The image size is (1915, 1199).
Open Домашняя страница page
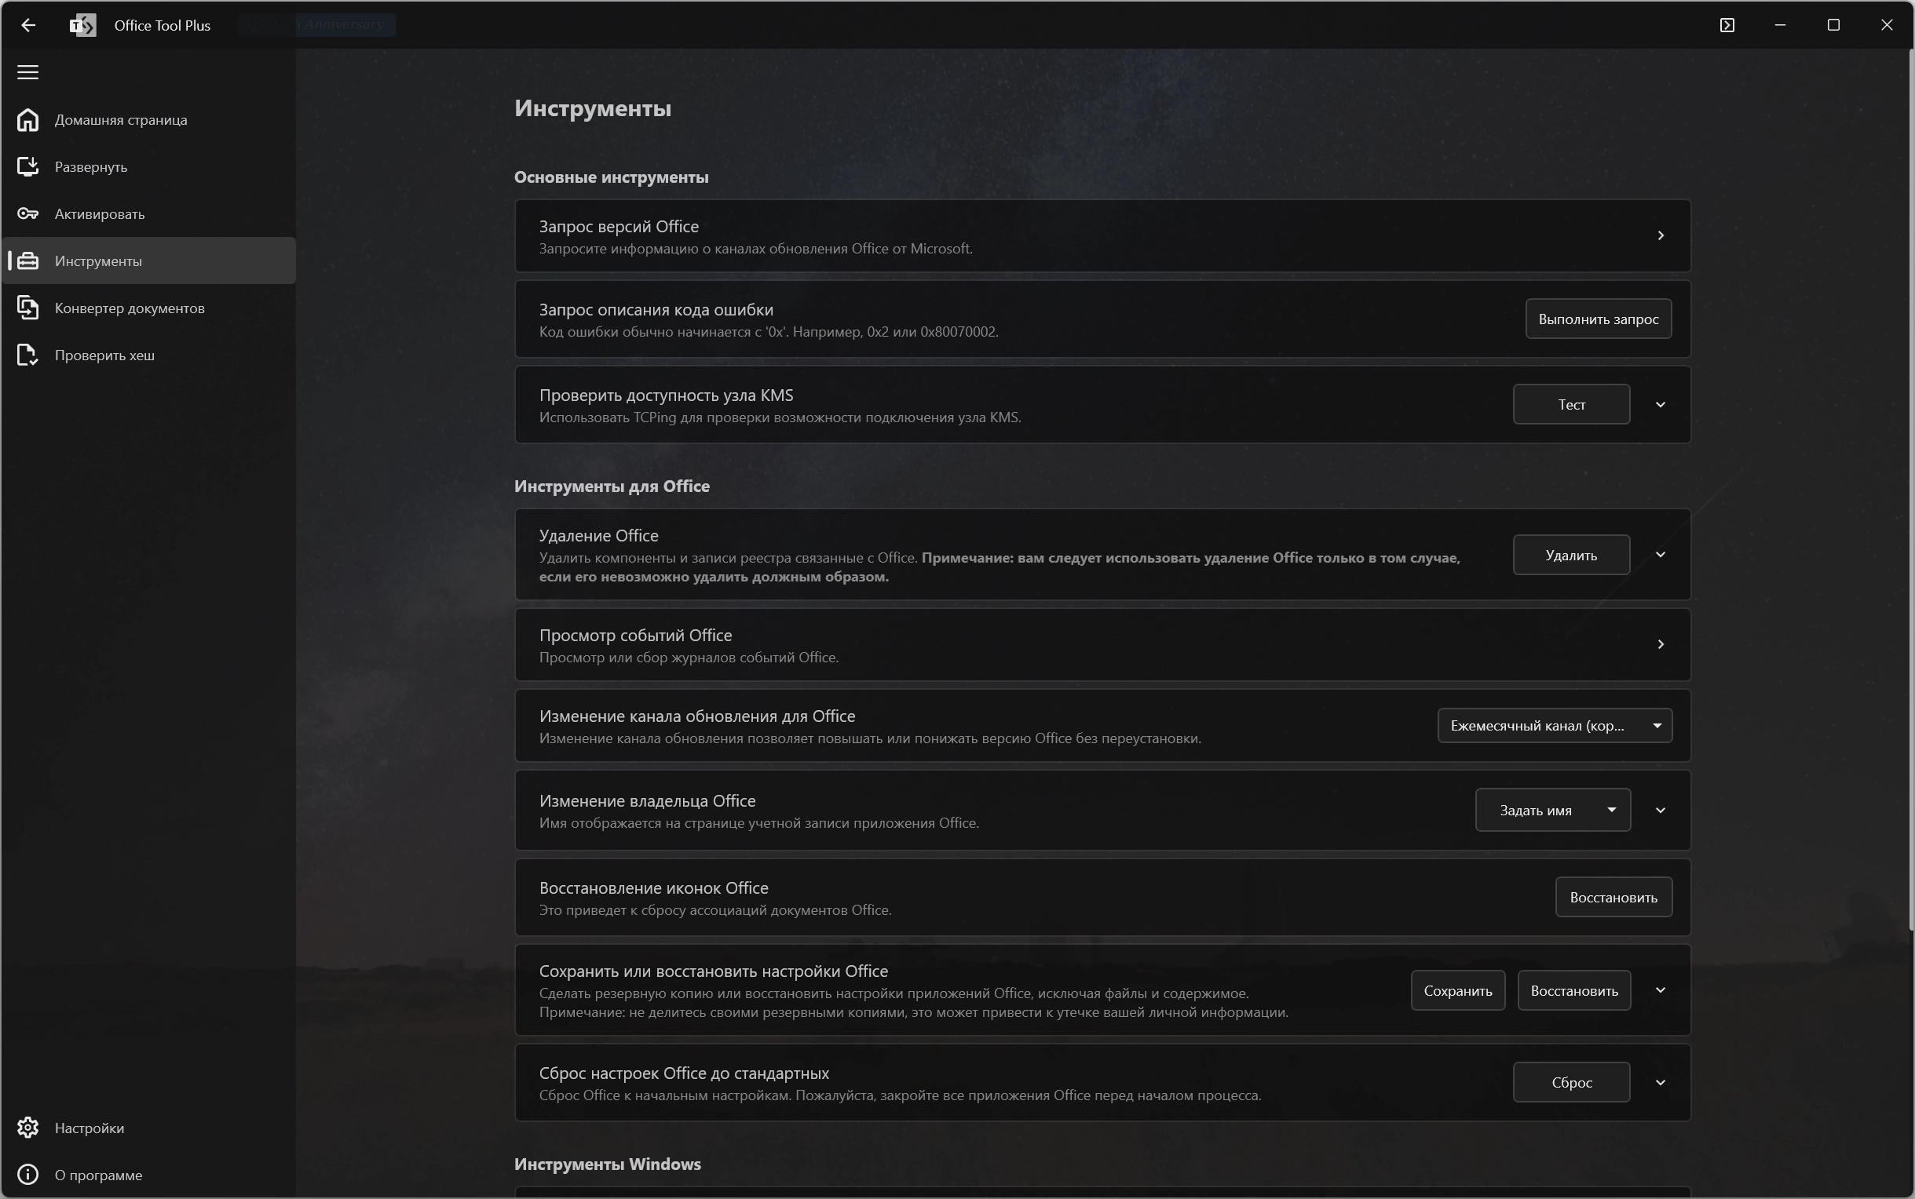[148, 120]
